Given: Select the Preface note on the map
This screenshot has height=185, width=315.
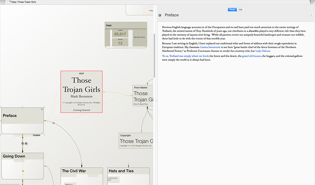Looking at the screenshot, I should point(23,121).
